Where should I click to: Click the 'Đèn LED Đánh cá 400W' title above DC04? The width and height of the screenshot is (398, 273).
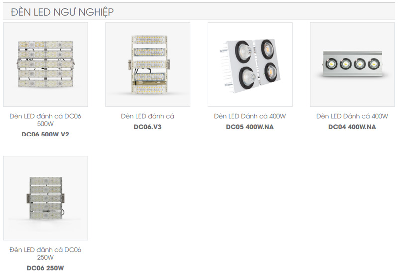click(x=352, y=116)
